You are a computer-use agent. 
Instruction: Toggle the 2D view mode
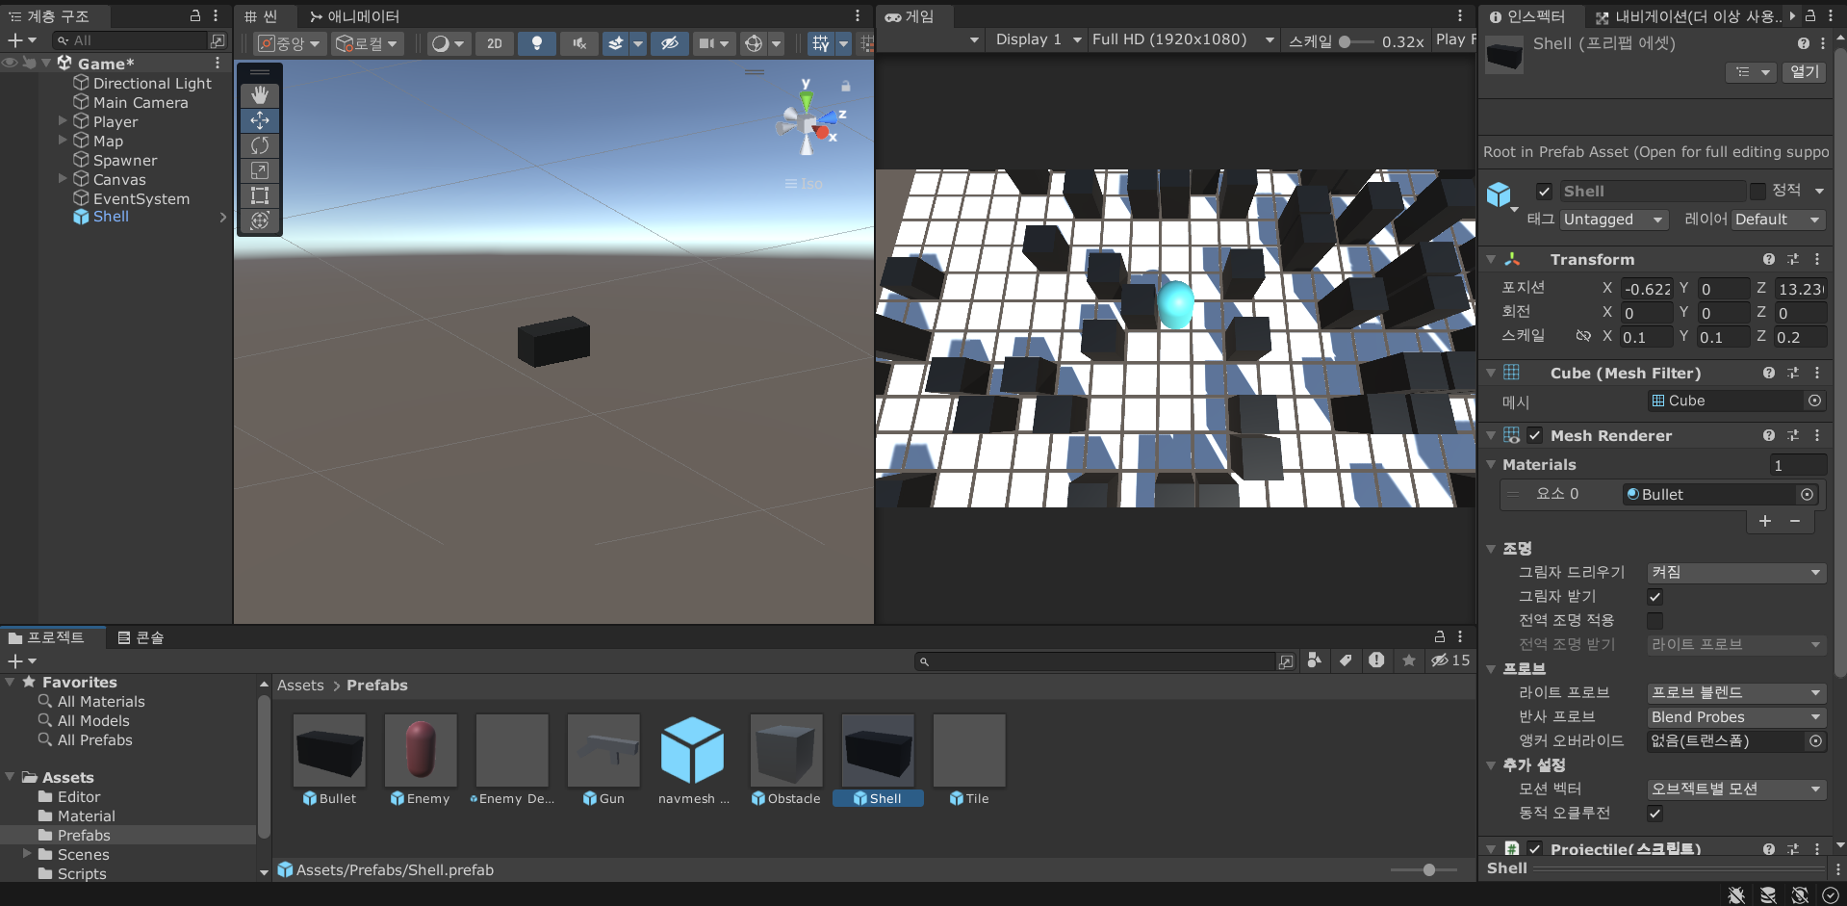point(495,43)
